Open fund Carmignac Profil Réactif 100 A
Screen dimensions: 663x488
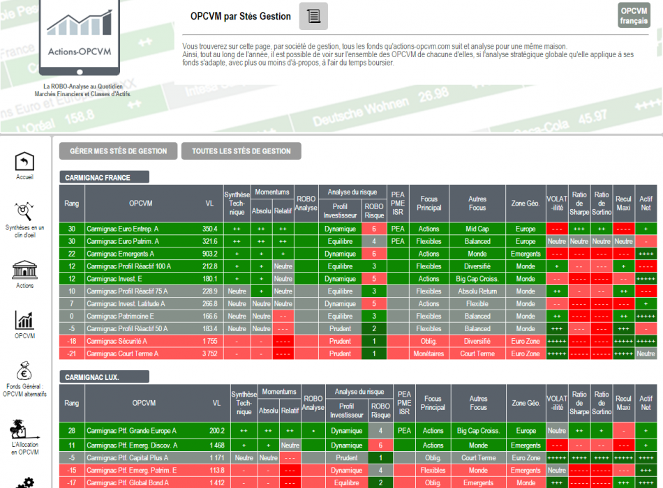(129, 266)
